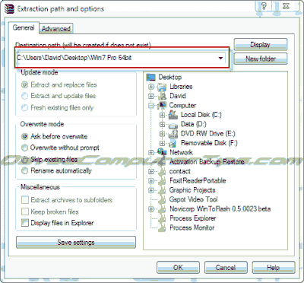Expand the Local Disk (C:) node

pos(162,115)
